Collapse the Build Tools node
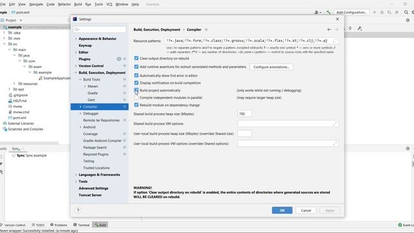The height and width of the screenshot is (233, 414). (80, 80)
